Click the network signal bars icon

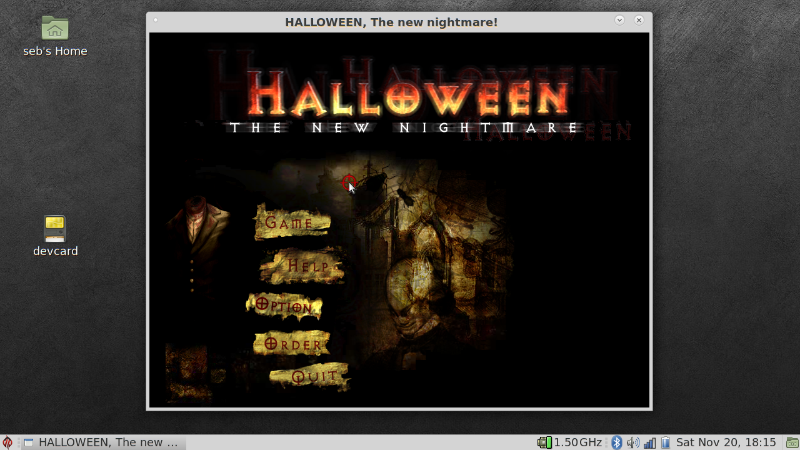tap(649, 442)
